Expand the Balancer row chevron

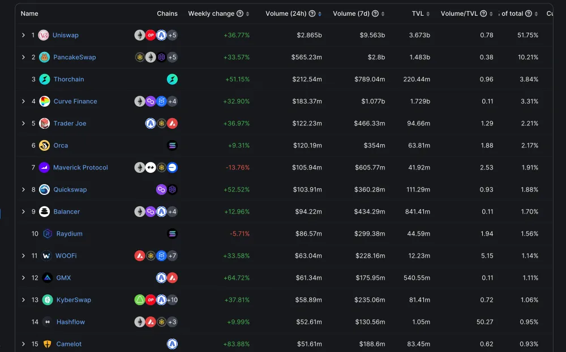click(x=23, y=212)
